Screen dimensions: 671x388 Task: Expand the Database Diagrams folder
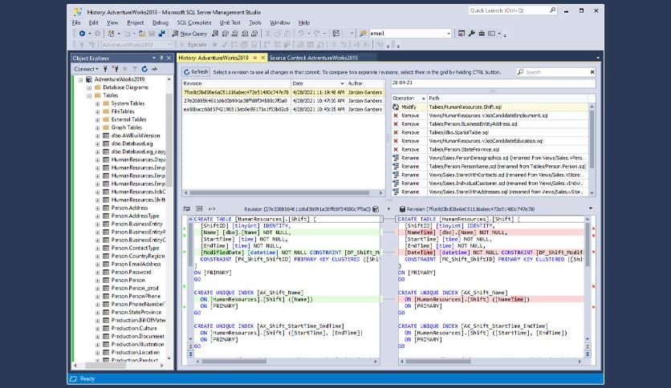click(x=89, y=87)
